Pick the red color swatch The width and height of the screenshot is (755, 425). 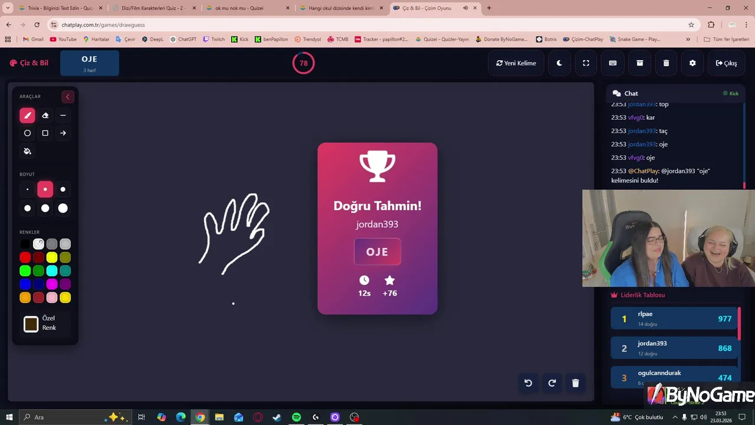25,257
